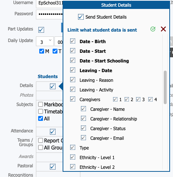Open the Daily Update hour dropdown
Screen dimensions: 173x177
coord(45,41)
